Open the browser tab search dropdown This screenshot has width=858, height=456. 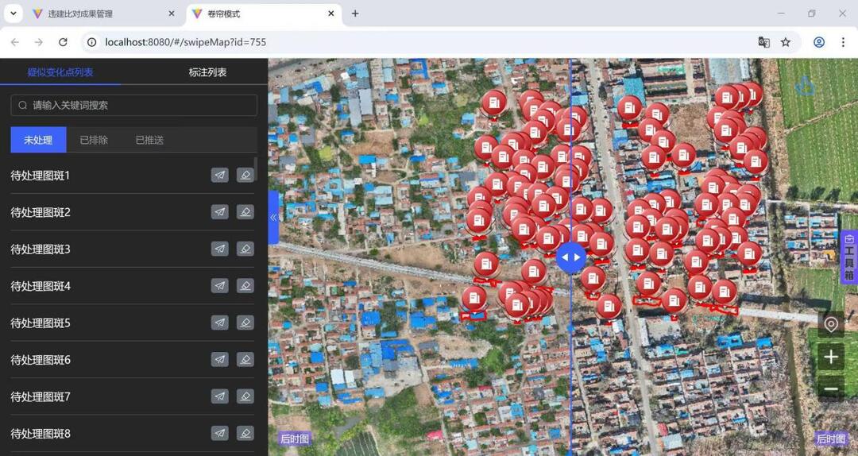(14, 14)
